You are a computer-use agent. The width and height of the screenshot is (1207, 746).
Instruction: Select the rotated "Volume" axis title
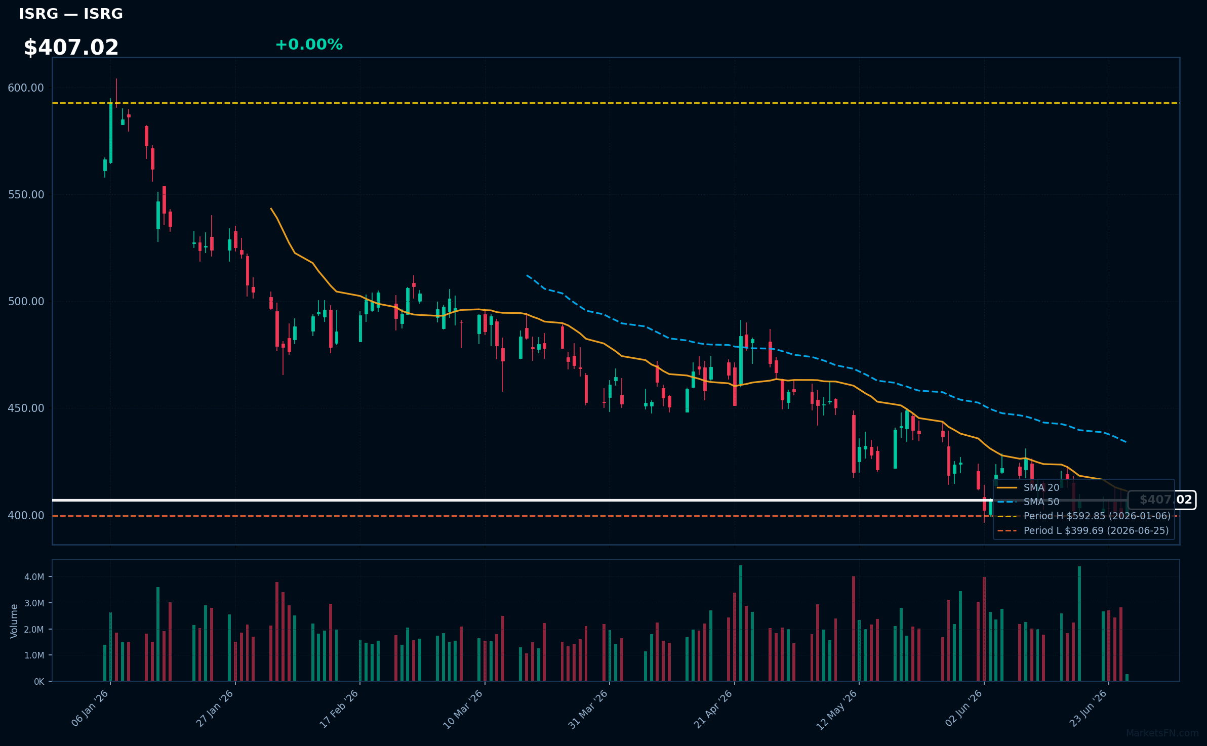(14, 621)
